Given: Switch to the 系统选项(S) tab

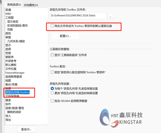Looking at the screenshot, I should click(x=14, y=5).
